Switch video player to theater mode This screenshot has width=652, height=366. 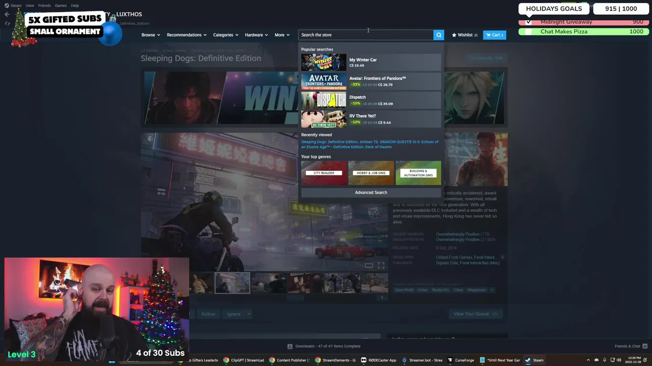click(369, 265)
